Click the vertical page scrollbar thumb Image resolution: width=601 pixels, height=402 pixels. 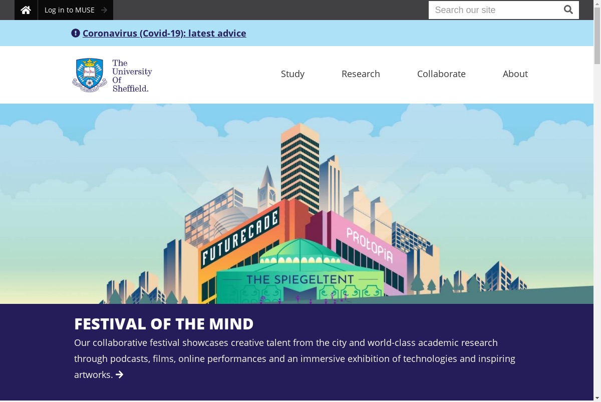pos(597,35)
